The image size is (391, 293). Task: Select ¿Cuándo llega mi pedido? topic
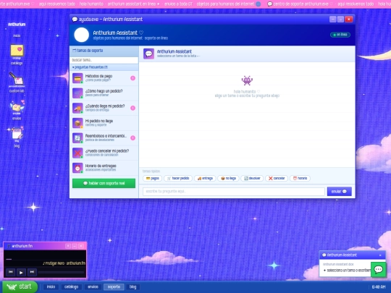coord(104,108)
